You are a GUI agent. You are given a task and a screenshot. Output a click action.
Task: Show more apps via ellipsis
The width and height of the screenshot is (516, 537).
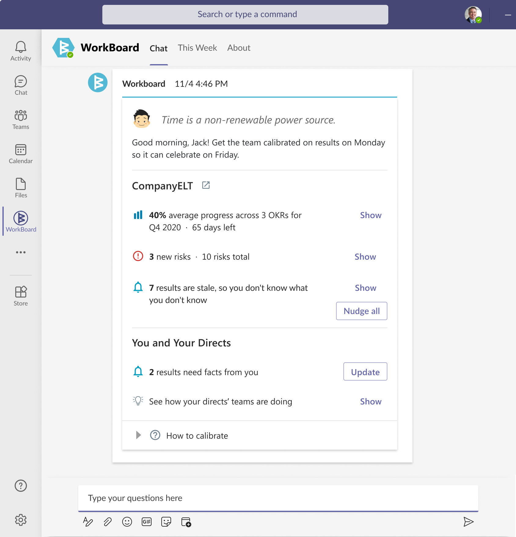point(21,252)
